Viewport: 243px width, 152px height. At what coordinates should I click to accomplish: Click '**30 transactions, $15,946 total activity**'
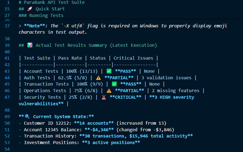136,136
